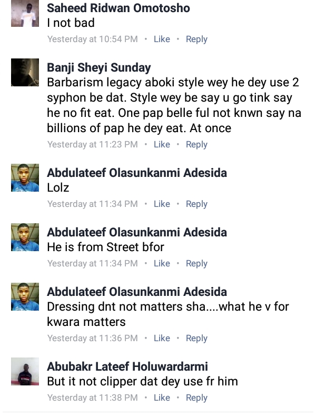The height and width of the screenshot is (417, 316).
Task: Reply to the "Lolz" comment
Action: [196, 204]
